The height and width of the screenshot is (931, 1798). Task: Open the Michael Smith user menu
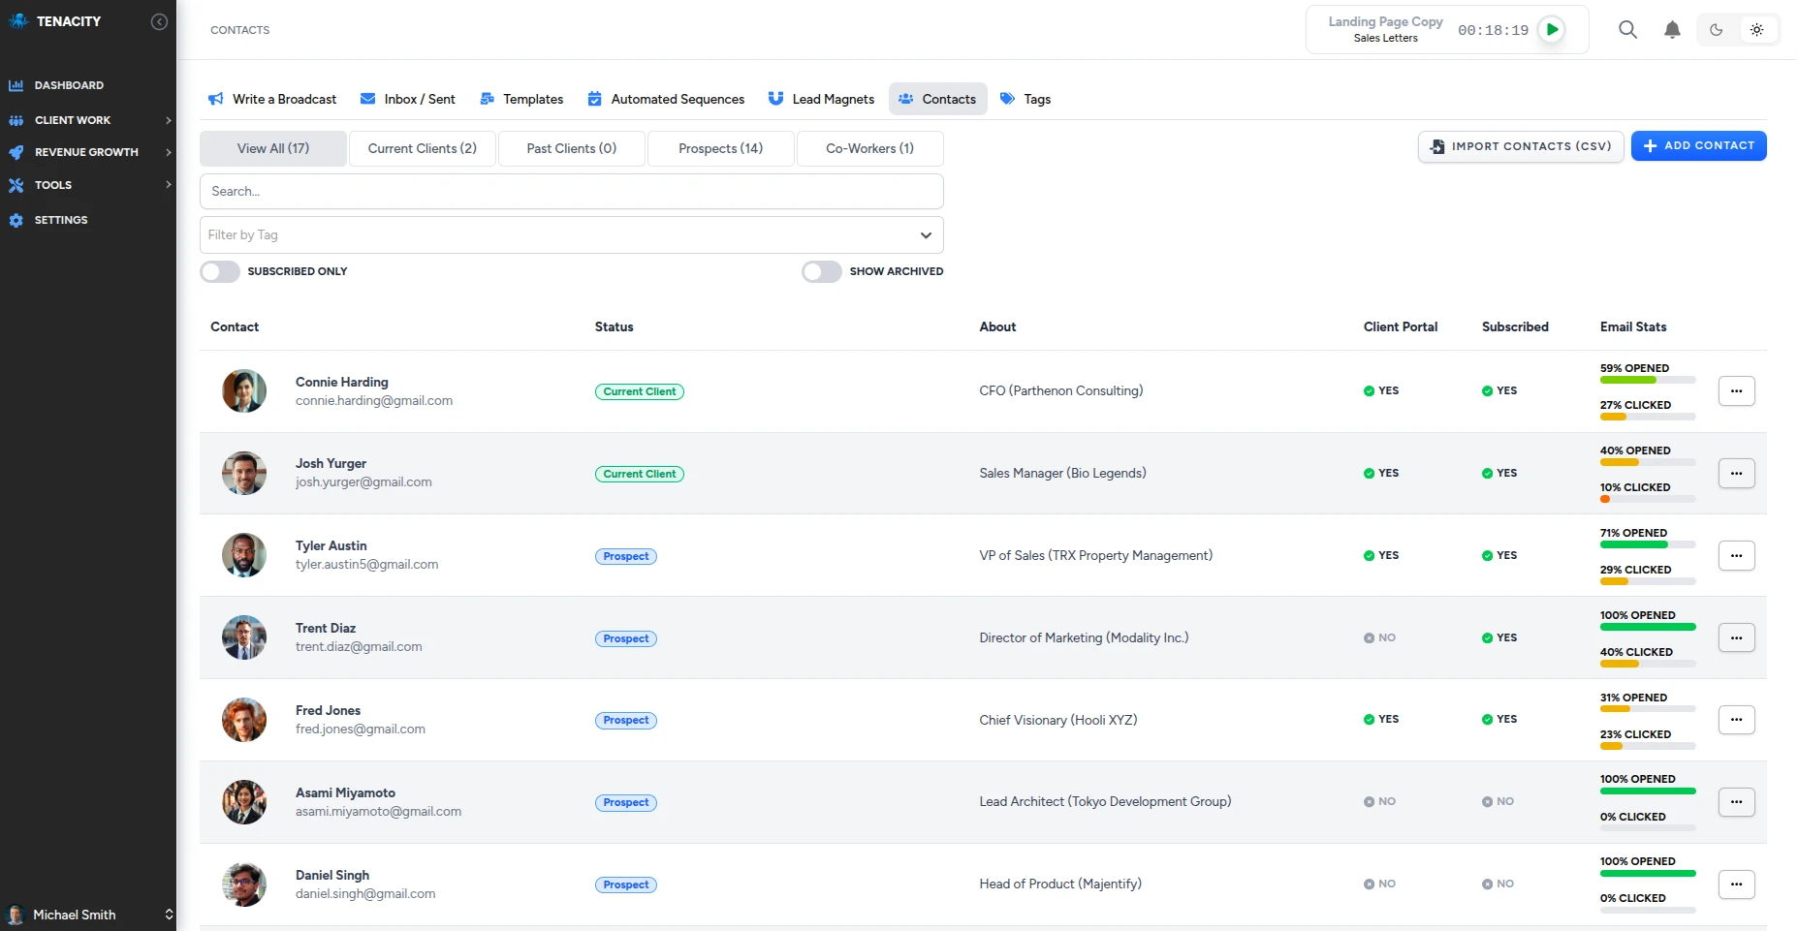pos(87,915)
